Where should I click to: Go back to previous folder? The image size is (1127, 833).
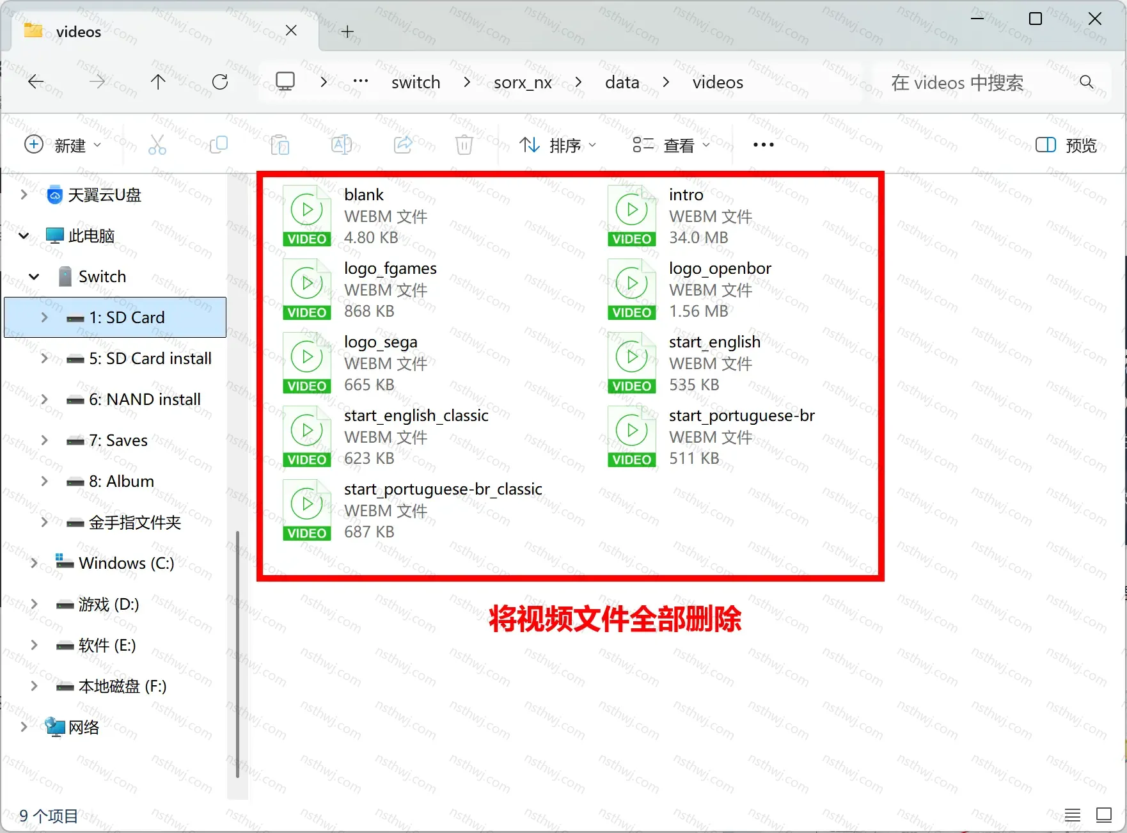(36, 81)
